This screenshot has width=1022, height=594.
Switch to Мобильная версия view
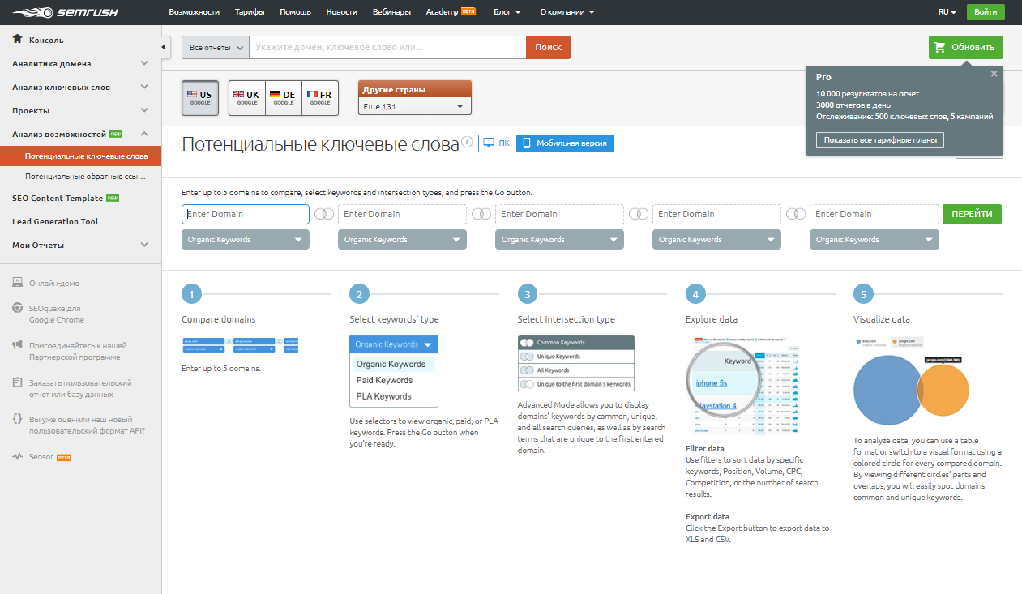pyautogui.click(x=566, y=143)
